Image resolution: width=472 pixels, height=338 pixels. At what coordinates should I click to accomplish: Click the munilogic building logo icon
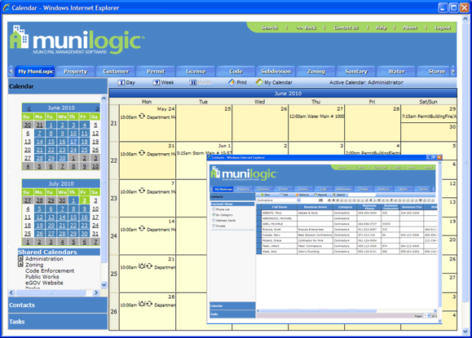20,37
